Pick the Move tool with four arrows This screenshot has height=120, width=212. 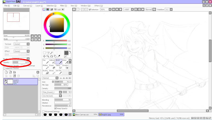tap(44, 56)
